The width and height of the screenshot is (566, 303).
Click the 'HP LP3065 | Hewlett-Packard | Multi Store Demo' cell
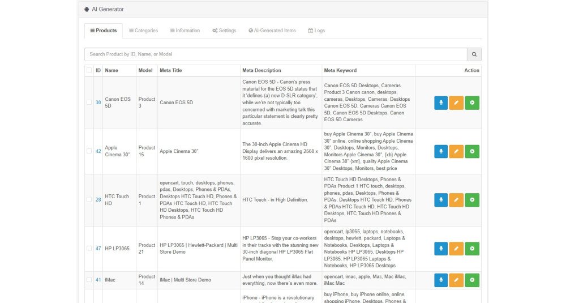(199, 249)
